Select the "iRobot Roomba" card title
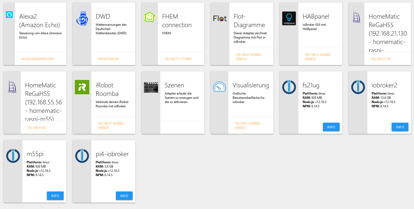The image size is (414, 209). pyautogui.click(x=107, y=89)
